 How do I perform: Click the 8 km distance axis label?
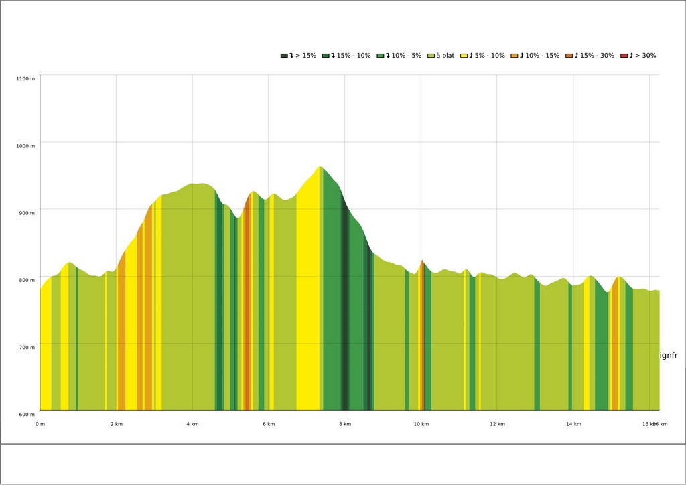tap(344, 424)
